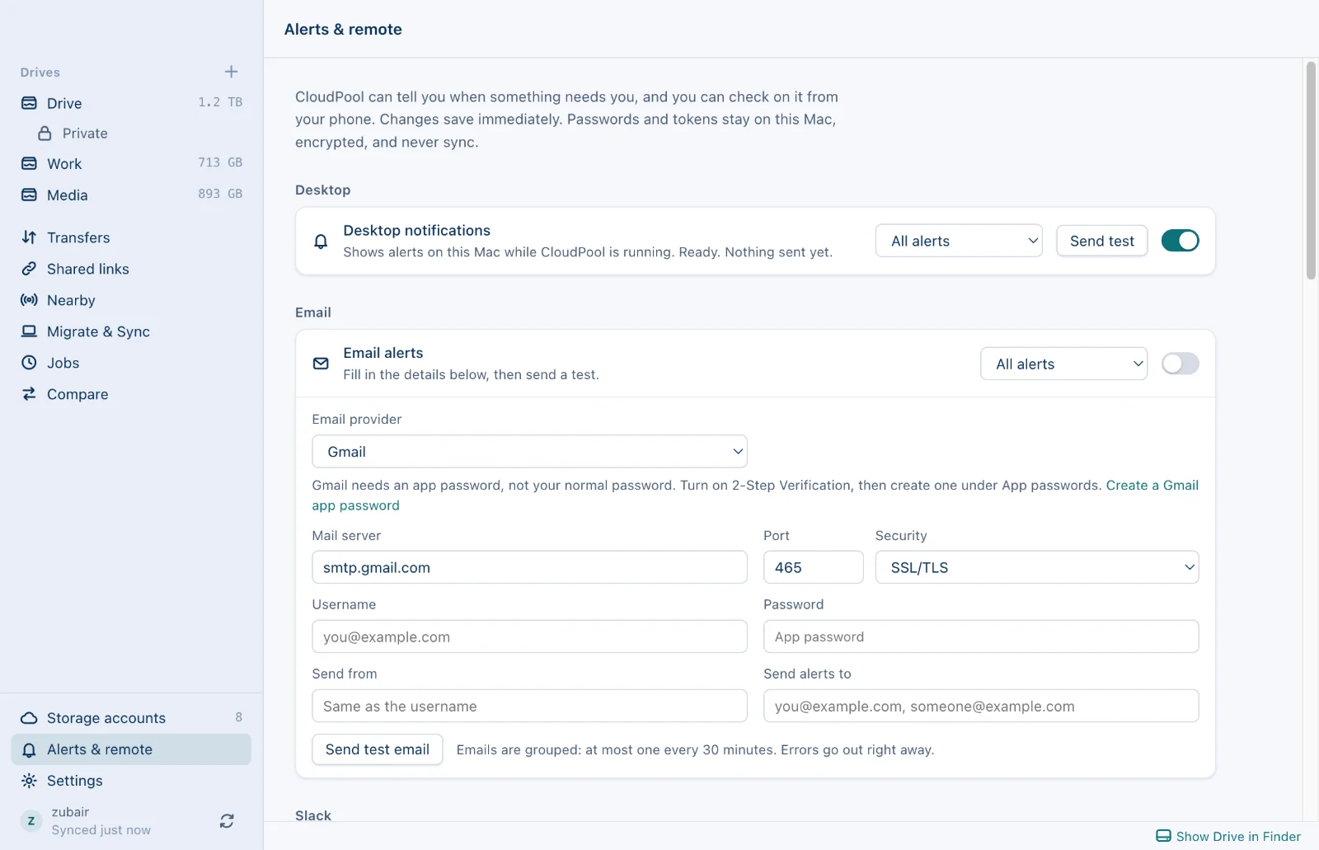
Task: Open the Drive entry in sidebar
Action: 131,103
